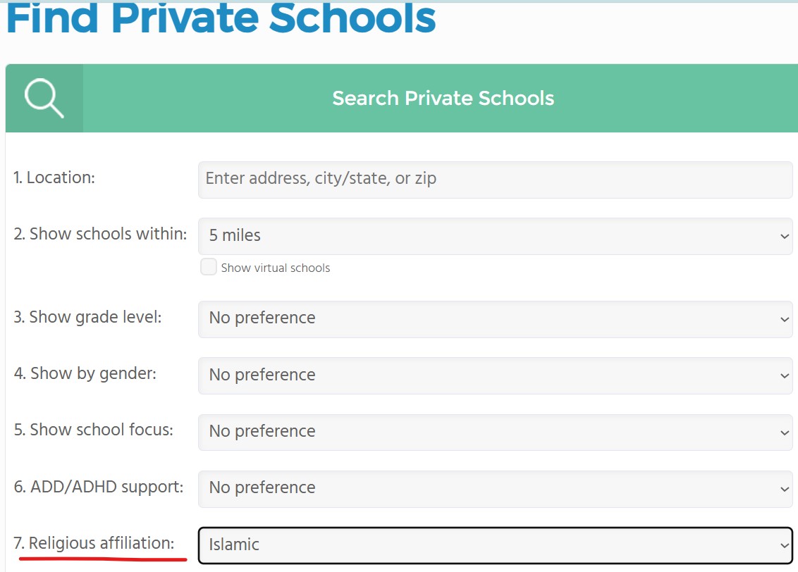Click the "4. Show by gender:" label

[85, 374]
